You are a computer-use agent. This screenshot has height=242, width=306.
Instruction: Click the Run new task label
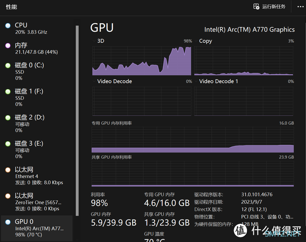coord(274,7)
